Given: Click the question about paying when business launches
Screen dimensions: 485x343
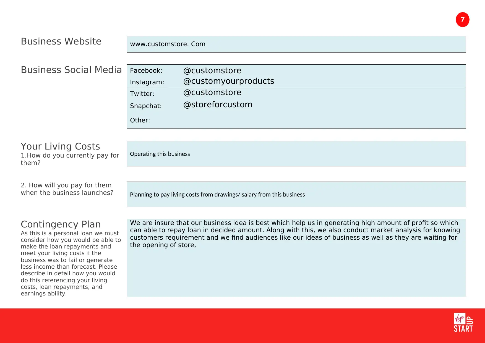Looking at the screenshot, I should [67, 189].
